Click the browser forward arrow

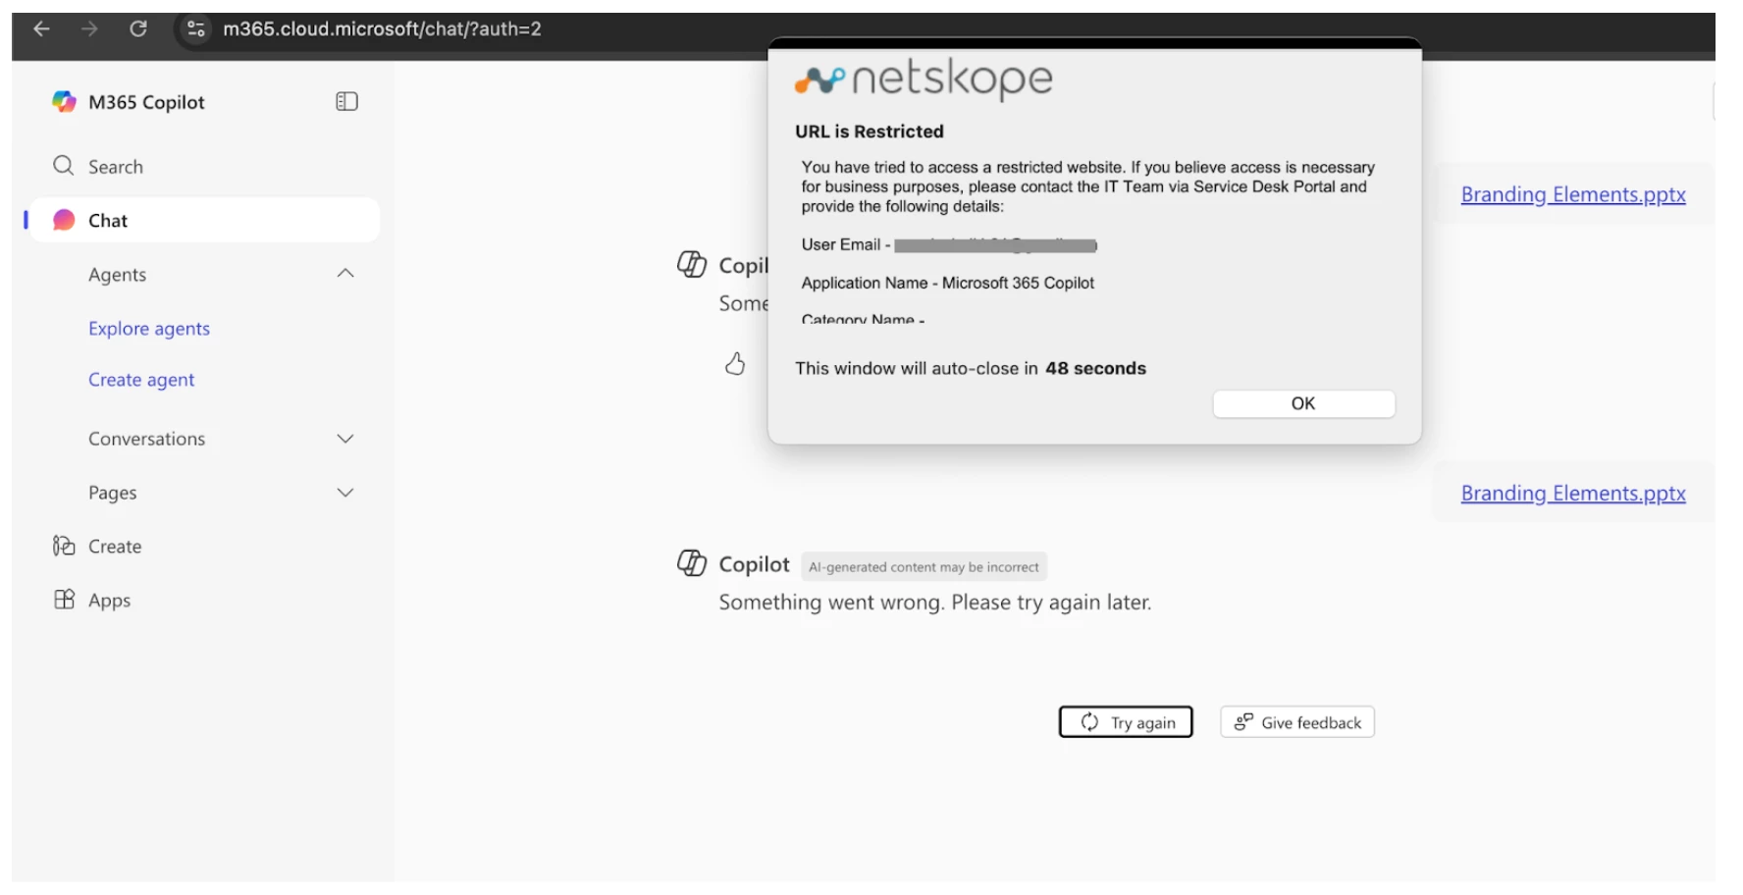tap(89, 28)
